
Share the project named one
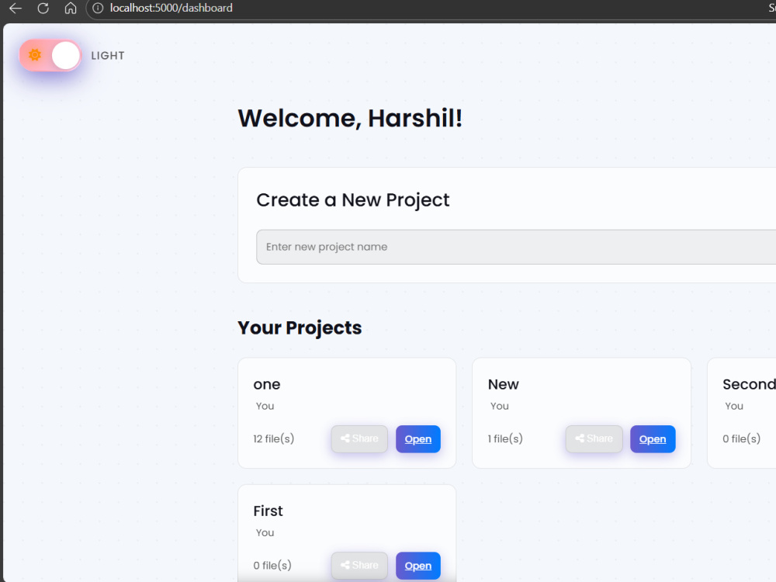(360, 439)
